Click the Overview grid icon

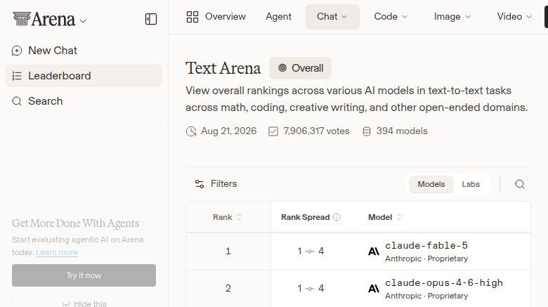click(x=193, y=17)
